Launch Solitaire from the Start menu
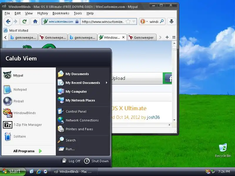The image size is (235, 176). (x=28, y=136)
